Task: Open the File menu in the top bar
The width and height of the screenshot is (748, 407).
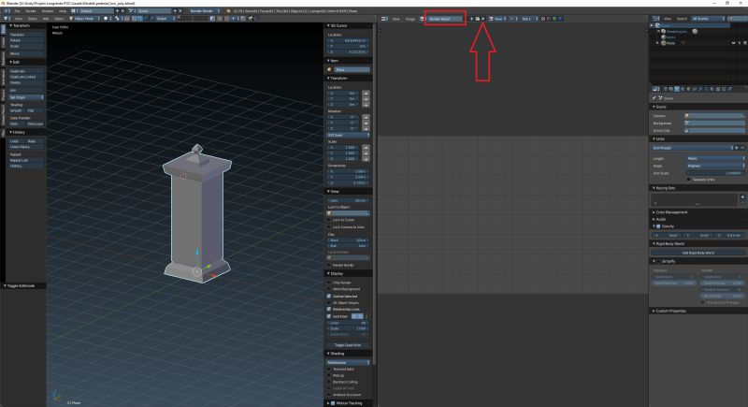Action: tap(17, 10)
